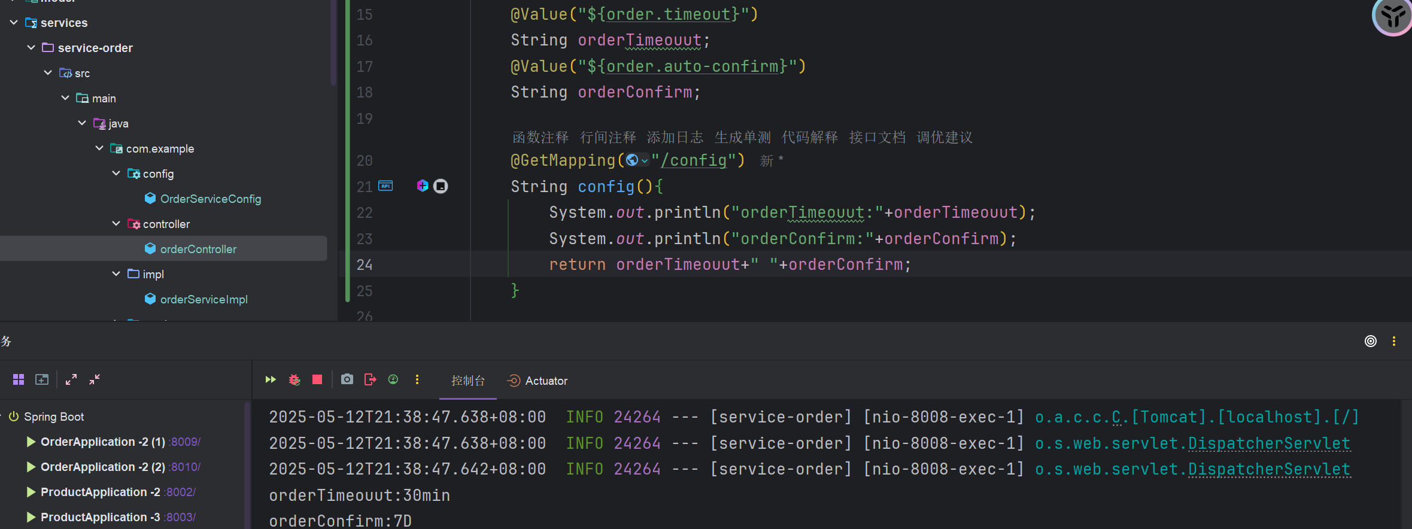Open OrderServiceConfig class in tree
The width and height of the screenshot is (1412, 529).
pyautogui.click(x=210, y=199)
